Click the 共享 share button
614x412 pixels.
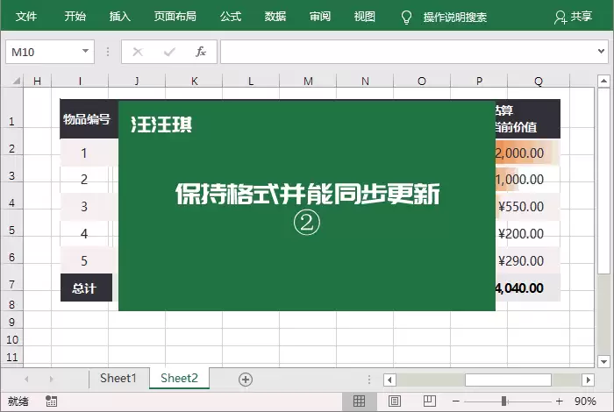[x=574, y=17]
